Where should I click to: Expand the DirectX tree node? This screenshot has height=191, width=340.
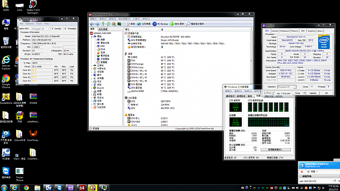coord(92,88)
